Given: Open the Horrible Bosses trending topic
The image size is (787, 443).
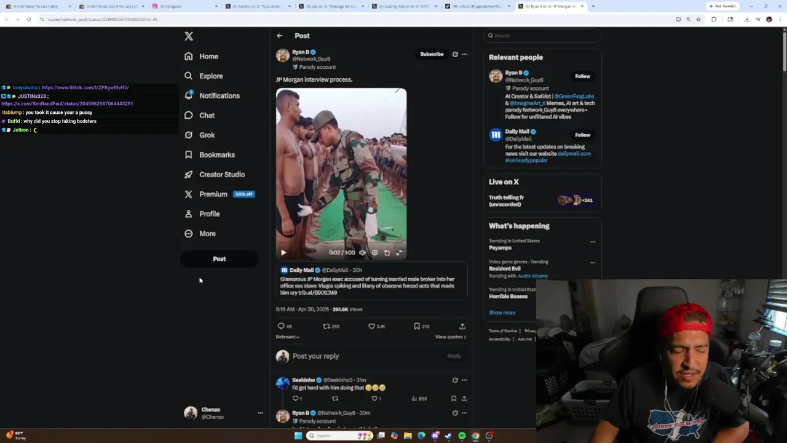Looking at the screenshot, I should click(508, 297).
